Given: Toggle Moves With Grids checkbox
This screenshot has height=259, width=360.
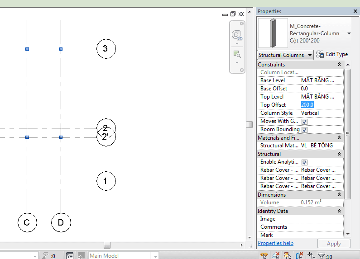Looking at the screenshot, I should click(x=304, y=122).
